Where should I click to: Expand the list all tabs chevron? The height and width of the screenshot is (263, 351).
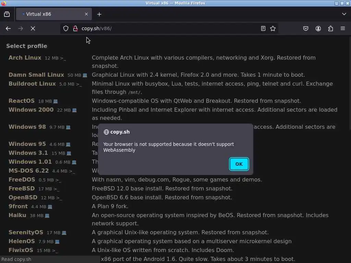click(x=344, y=14)
